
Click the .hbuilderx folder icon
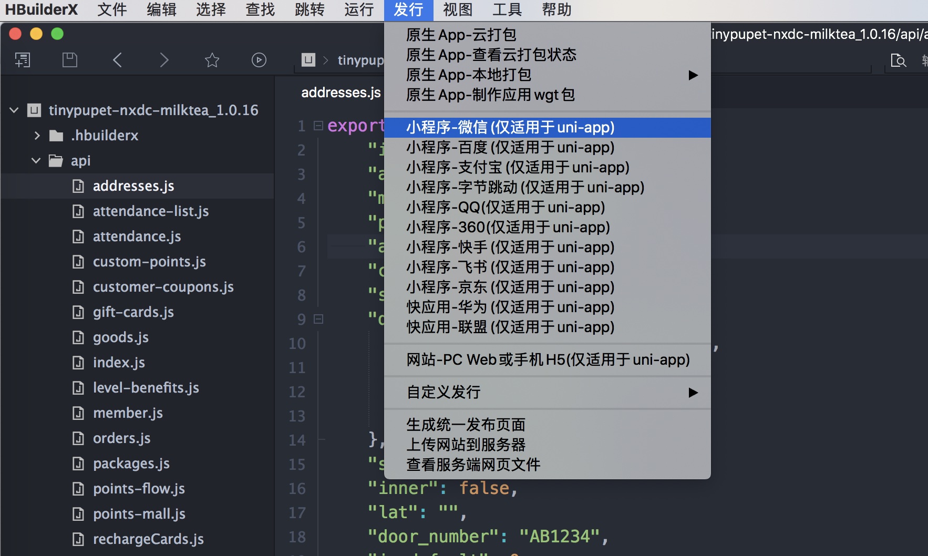point(56,136)
